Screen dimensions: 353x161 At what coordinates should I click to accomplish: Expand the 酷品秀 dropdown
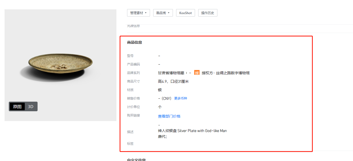tap(163, 13)
